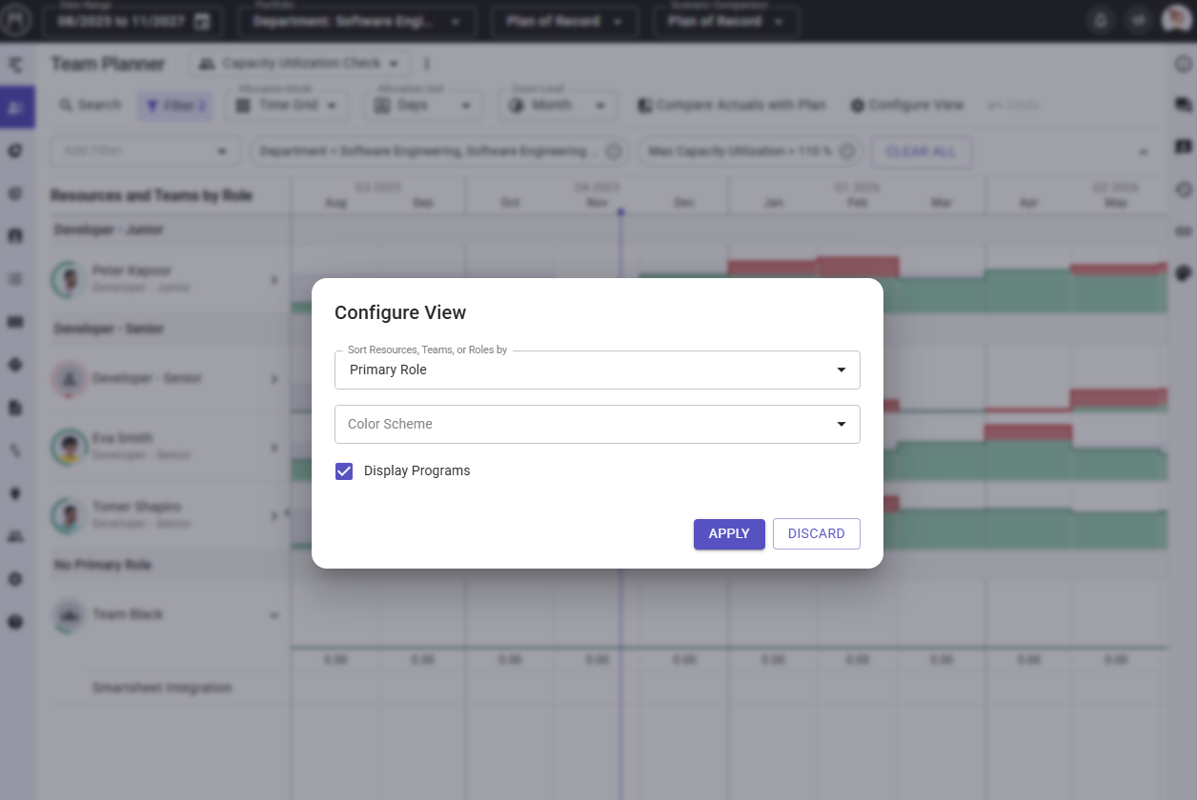This screenshot has width=1197, height=800.
Task: Expand Peter Kapoor's resource row
Action: tap(274, 280)
